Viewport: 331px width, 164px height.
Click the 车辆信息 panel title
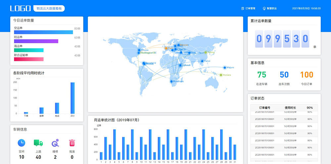[20, 129]
